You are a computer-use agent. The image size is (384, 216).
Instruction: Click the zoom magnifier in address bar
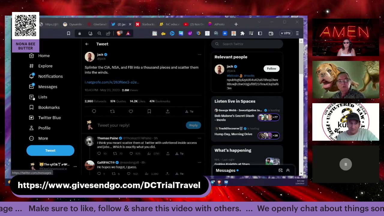(x=99, y=33)
